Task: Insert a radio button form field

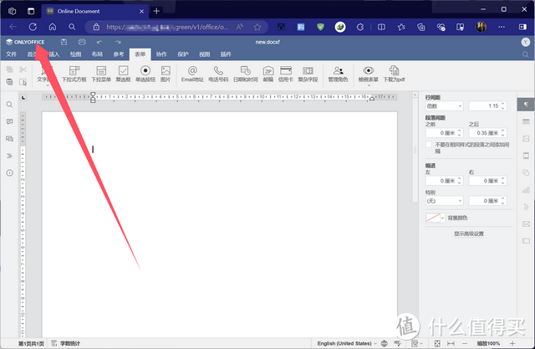Action: [145, 74]
